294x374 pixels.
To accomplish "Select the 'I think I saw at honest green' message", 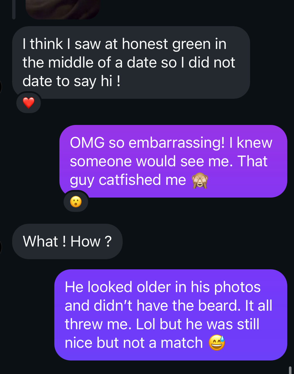I will click(131, 62).
